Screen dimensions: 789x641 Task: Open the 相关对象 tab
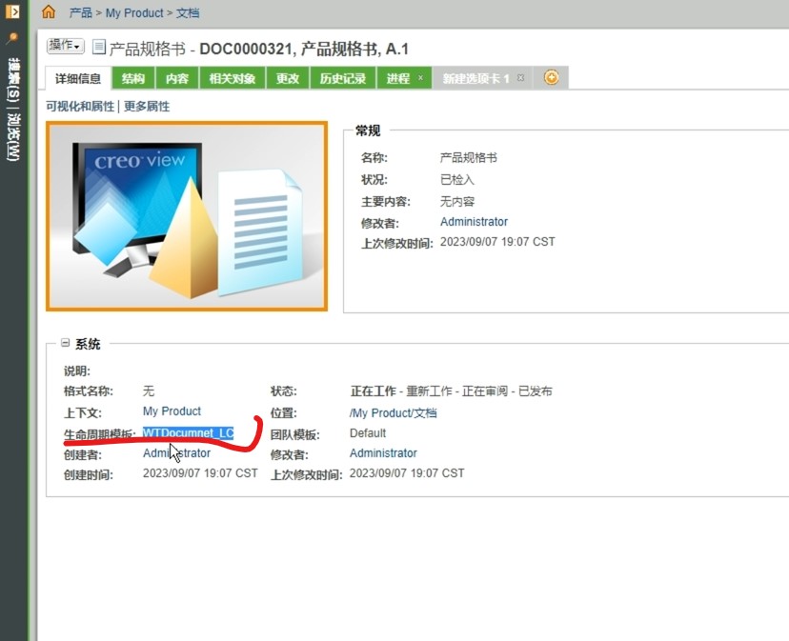pos(232,78)
